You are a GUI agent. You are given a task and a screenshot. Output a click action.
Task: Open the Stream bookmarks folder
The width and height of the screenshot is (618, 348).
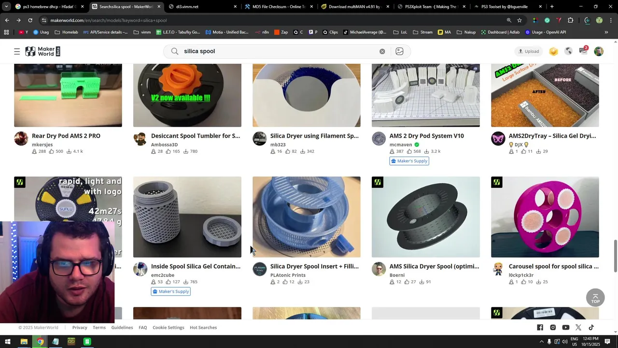[422, 32]
